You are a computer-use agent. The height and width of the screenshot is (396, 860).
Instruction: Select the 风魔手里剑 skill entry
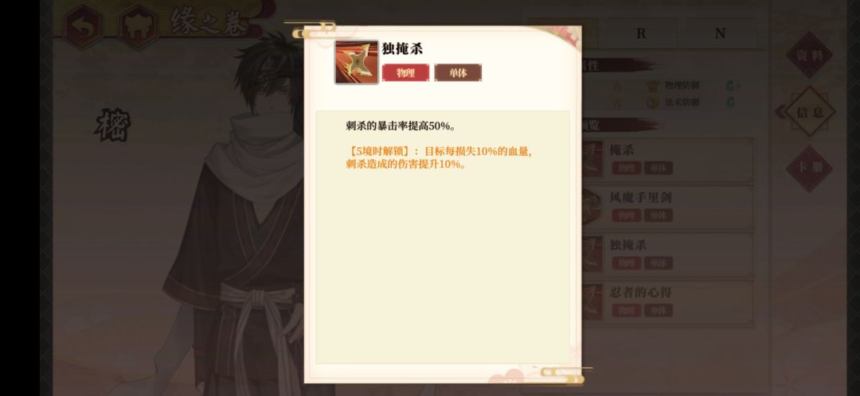tap(666, 207)
